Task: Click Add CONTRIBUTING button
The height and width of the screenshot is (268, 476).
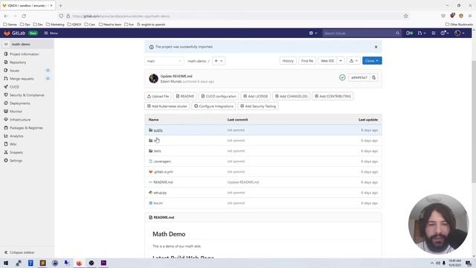Action: coord(332,96)
